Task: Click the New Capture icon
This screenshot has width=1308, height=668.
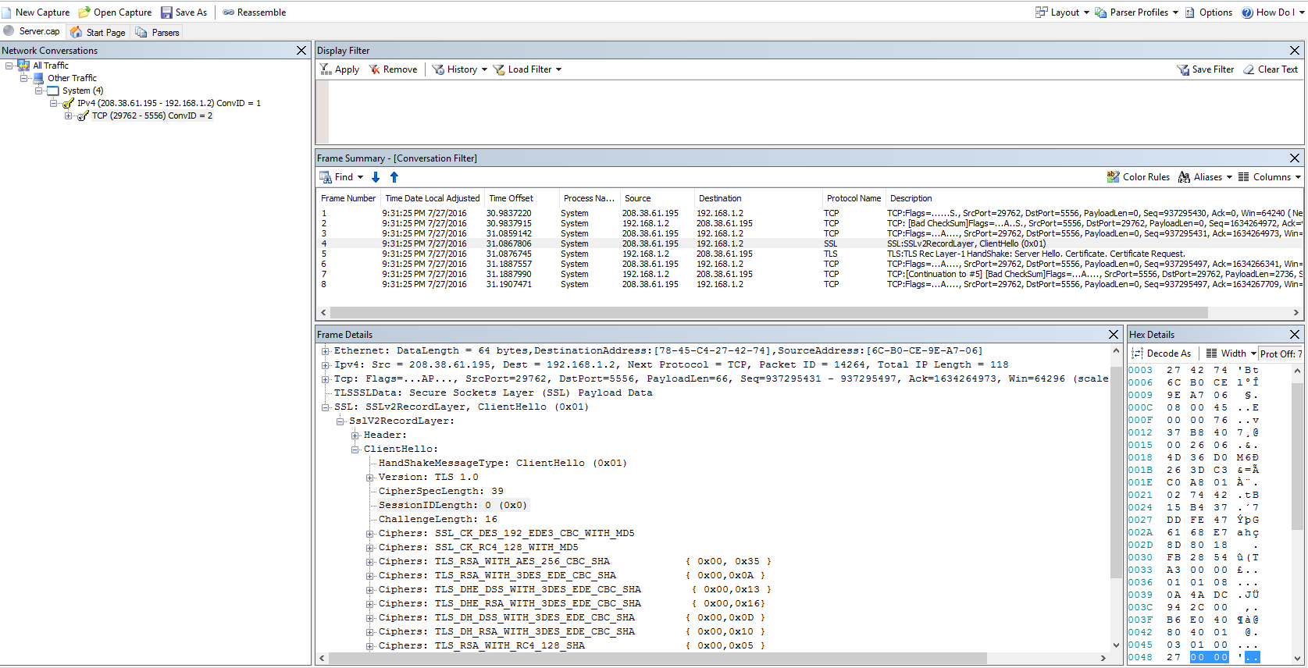Action: 7,12
